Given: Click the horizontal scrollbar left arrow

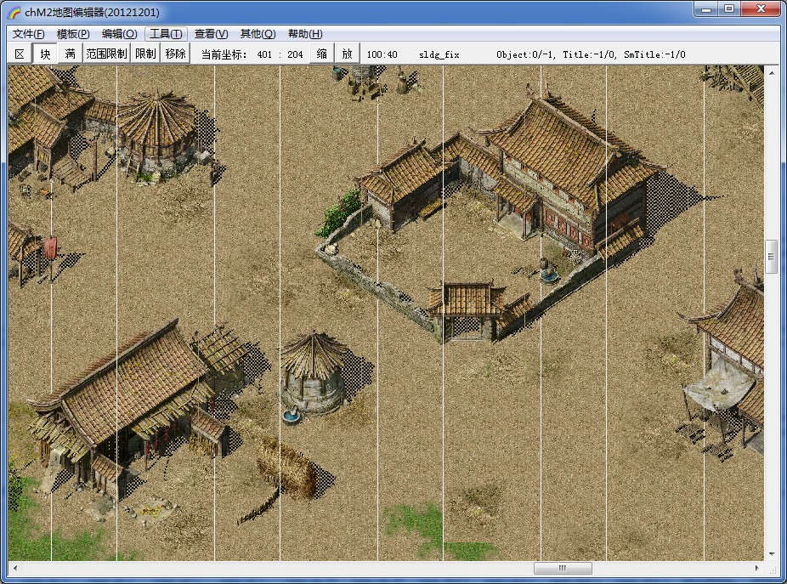Looking at the screenshot, I should (15, 568).
